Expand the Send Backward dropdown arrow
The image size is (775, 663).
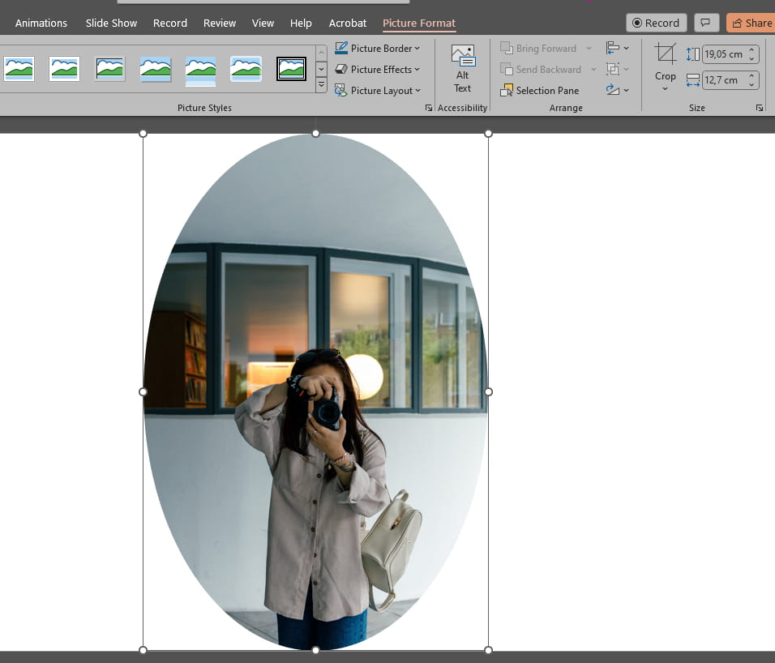(593, 69)
